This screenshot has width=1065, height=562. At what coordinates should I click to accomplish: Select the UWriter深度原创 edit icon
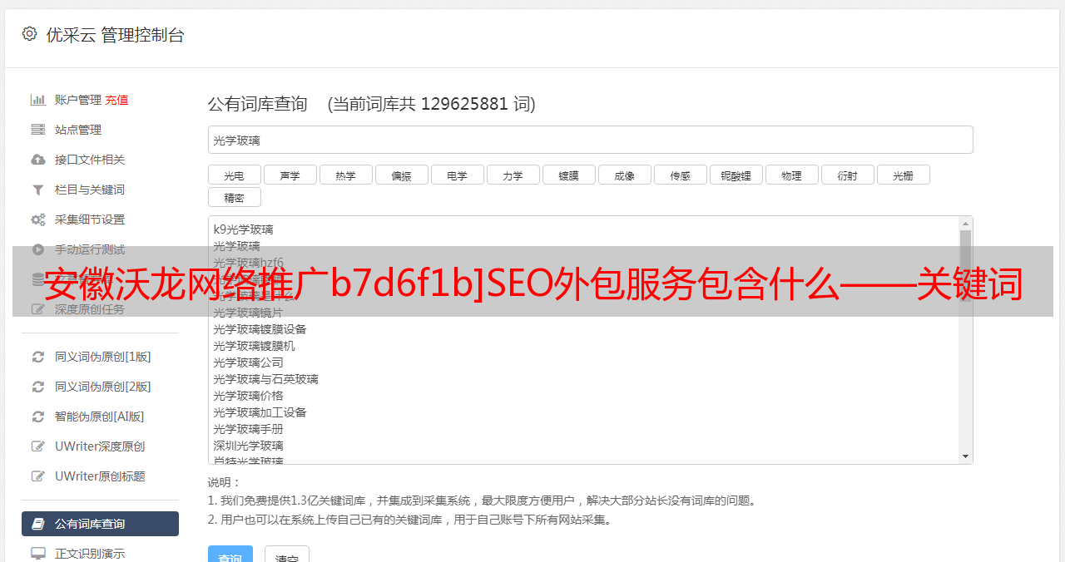[38, 446]
